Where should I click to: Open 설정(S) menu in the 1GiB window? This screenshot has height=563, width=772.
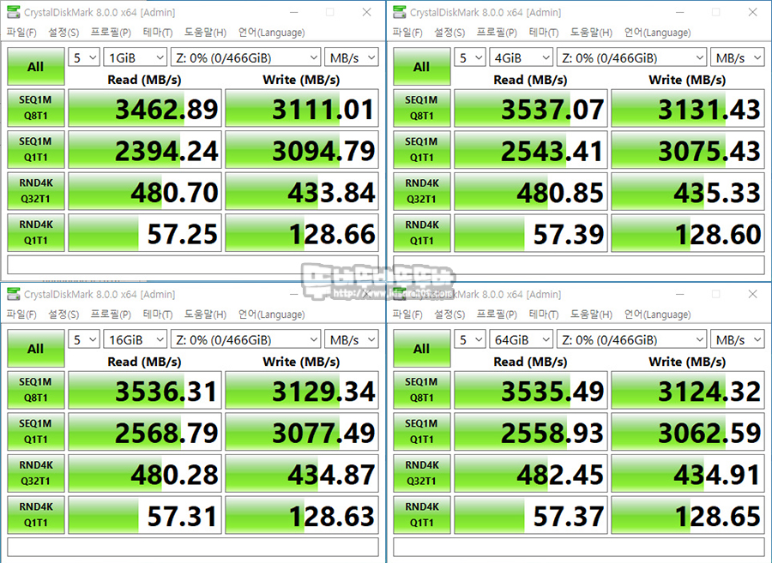[x=63, y=33]
